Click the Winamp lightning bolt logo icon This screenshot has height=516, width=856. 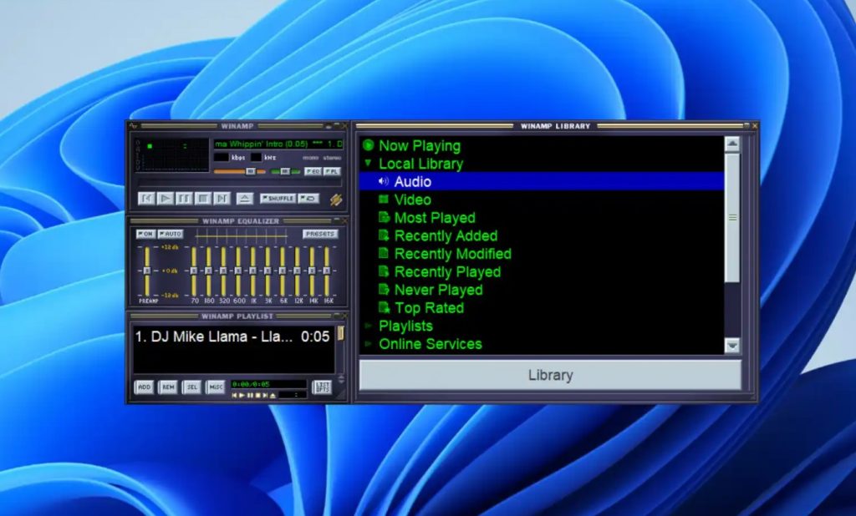coord(336,200)
